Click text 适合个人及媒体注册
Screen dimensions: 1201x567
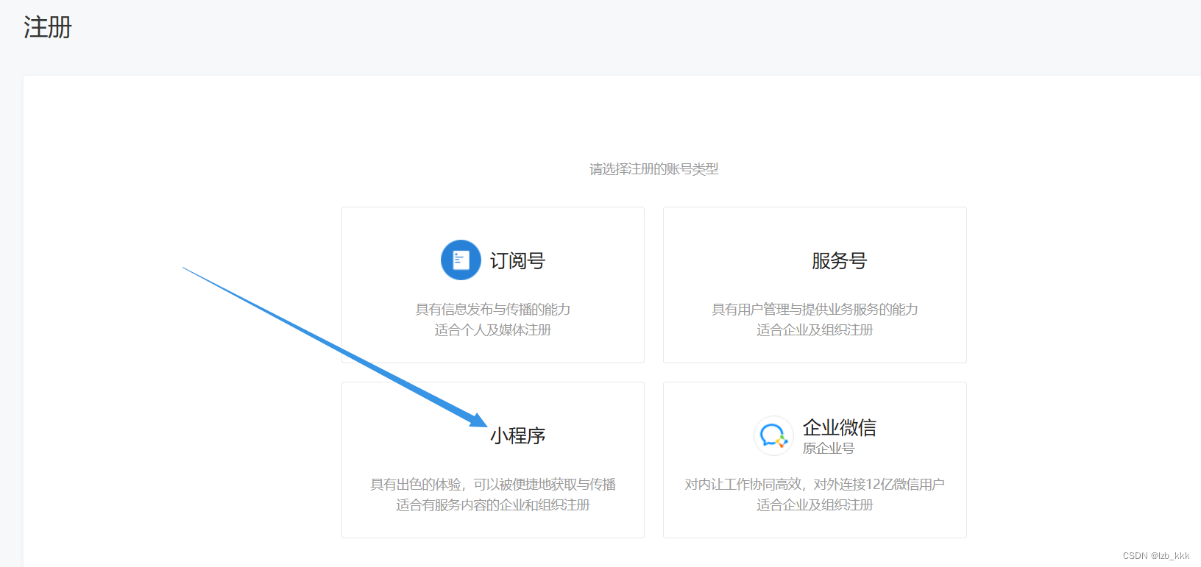click(x=493, y=330)
